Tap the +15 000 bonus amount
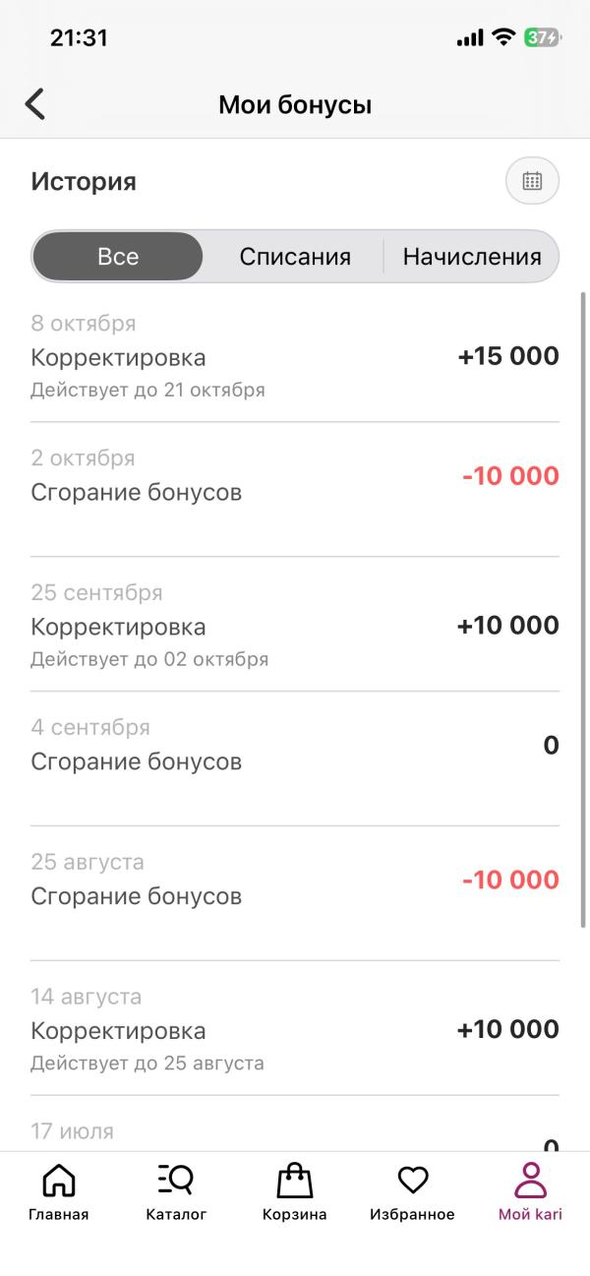 click(x=508, y=357)
